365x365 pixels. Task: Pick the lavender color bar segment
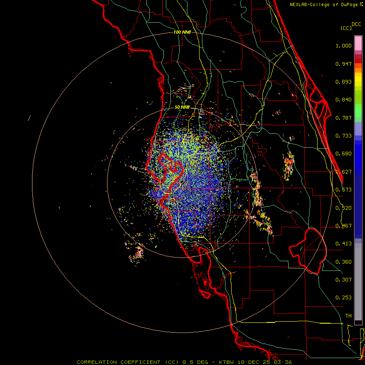click(358, 129)
